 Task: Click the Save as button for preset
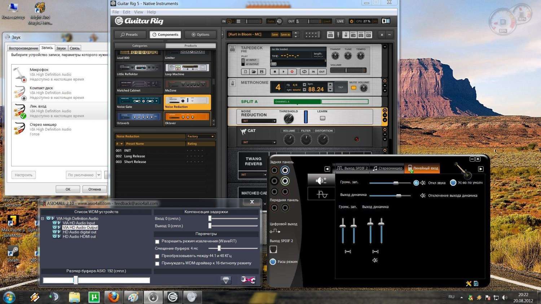[x=285, y=35]
